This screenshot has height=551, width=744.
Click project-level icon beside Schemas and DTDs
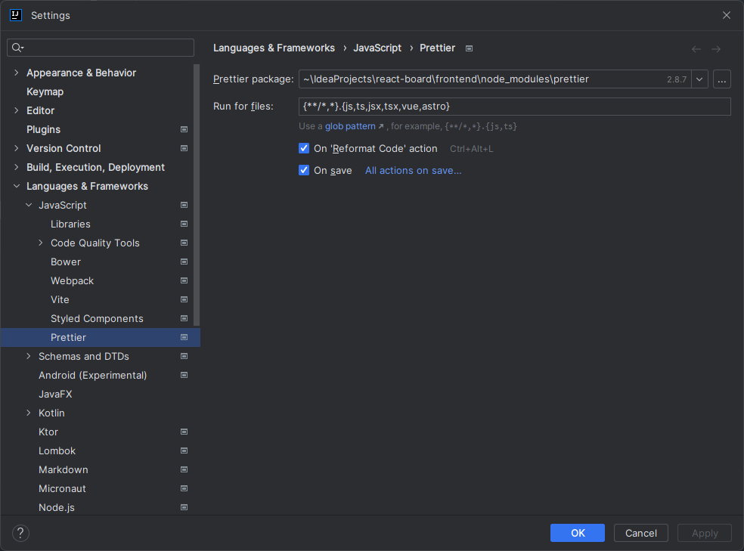[184, 356]
